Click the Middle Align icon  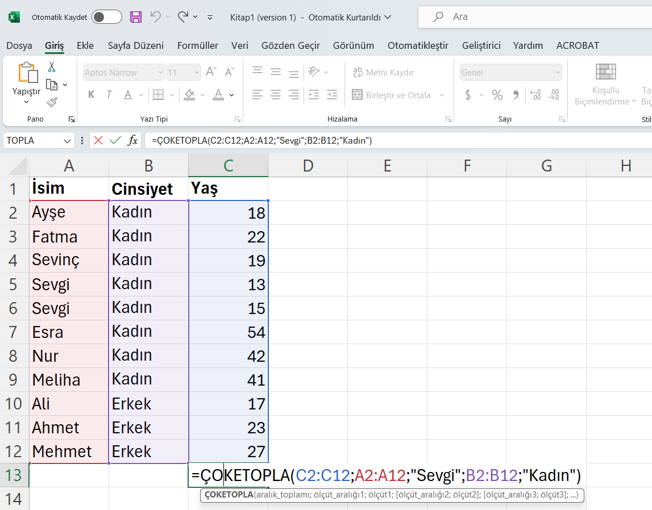(x=276, y=72)
